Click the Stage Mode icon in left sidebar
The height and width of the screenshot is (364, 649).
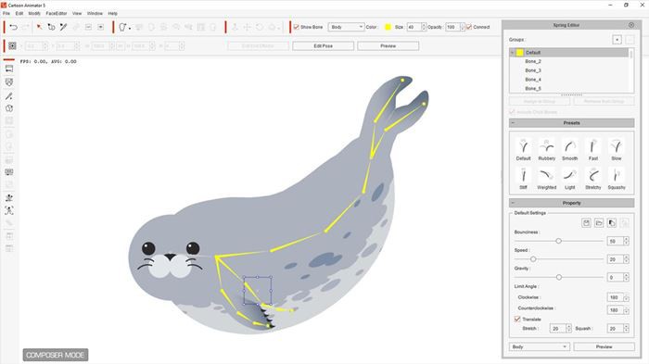(9, 69)
